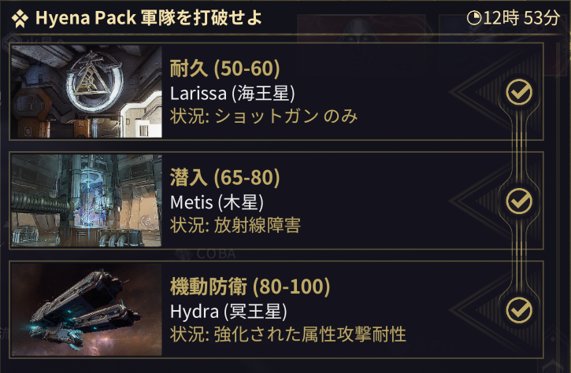Image resolution: width=571 pixels, height=373 pixels.
Task: Toggle the 耐久 (50-60) mission checkmark
Action: (518, 92)
